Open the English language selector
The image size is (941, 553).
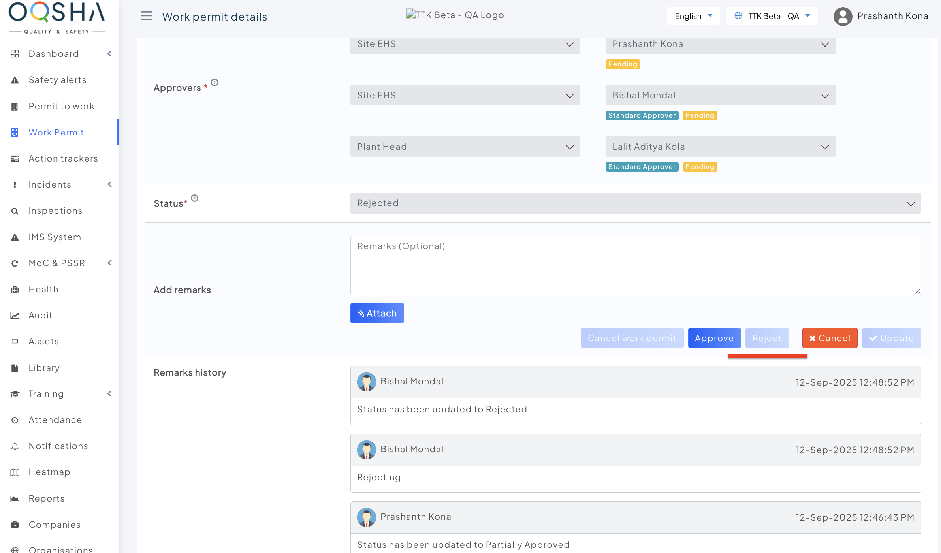(x=693, y=16)
